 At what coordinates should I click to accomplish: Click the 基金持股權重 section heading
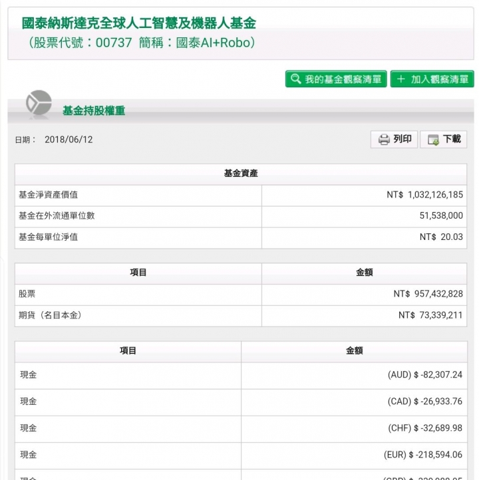click(94, 110)
